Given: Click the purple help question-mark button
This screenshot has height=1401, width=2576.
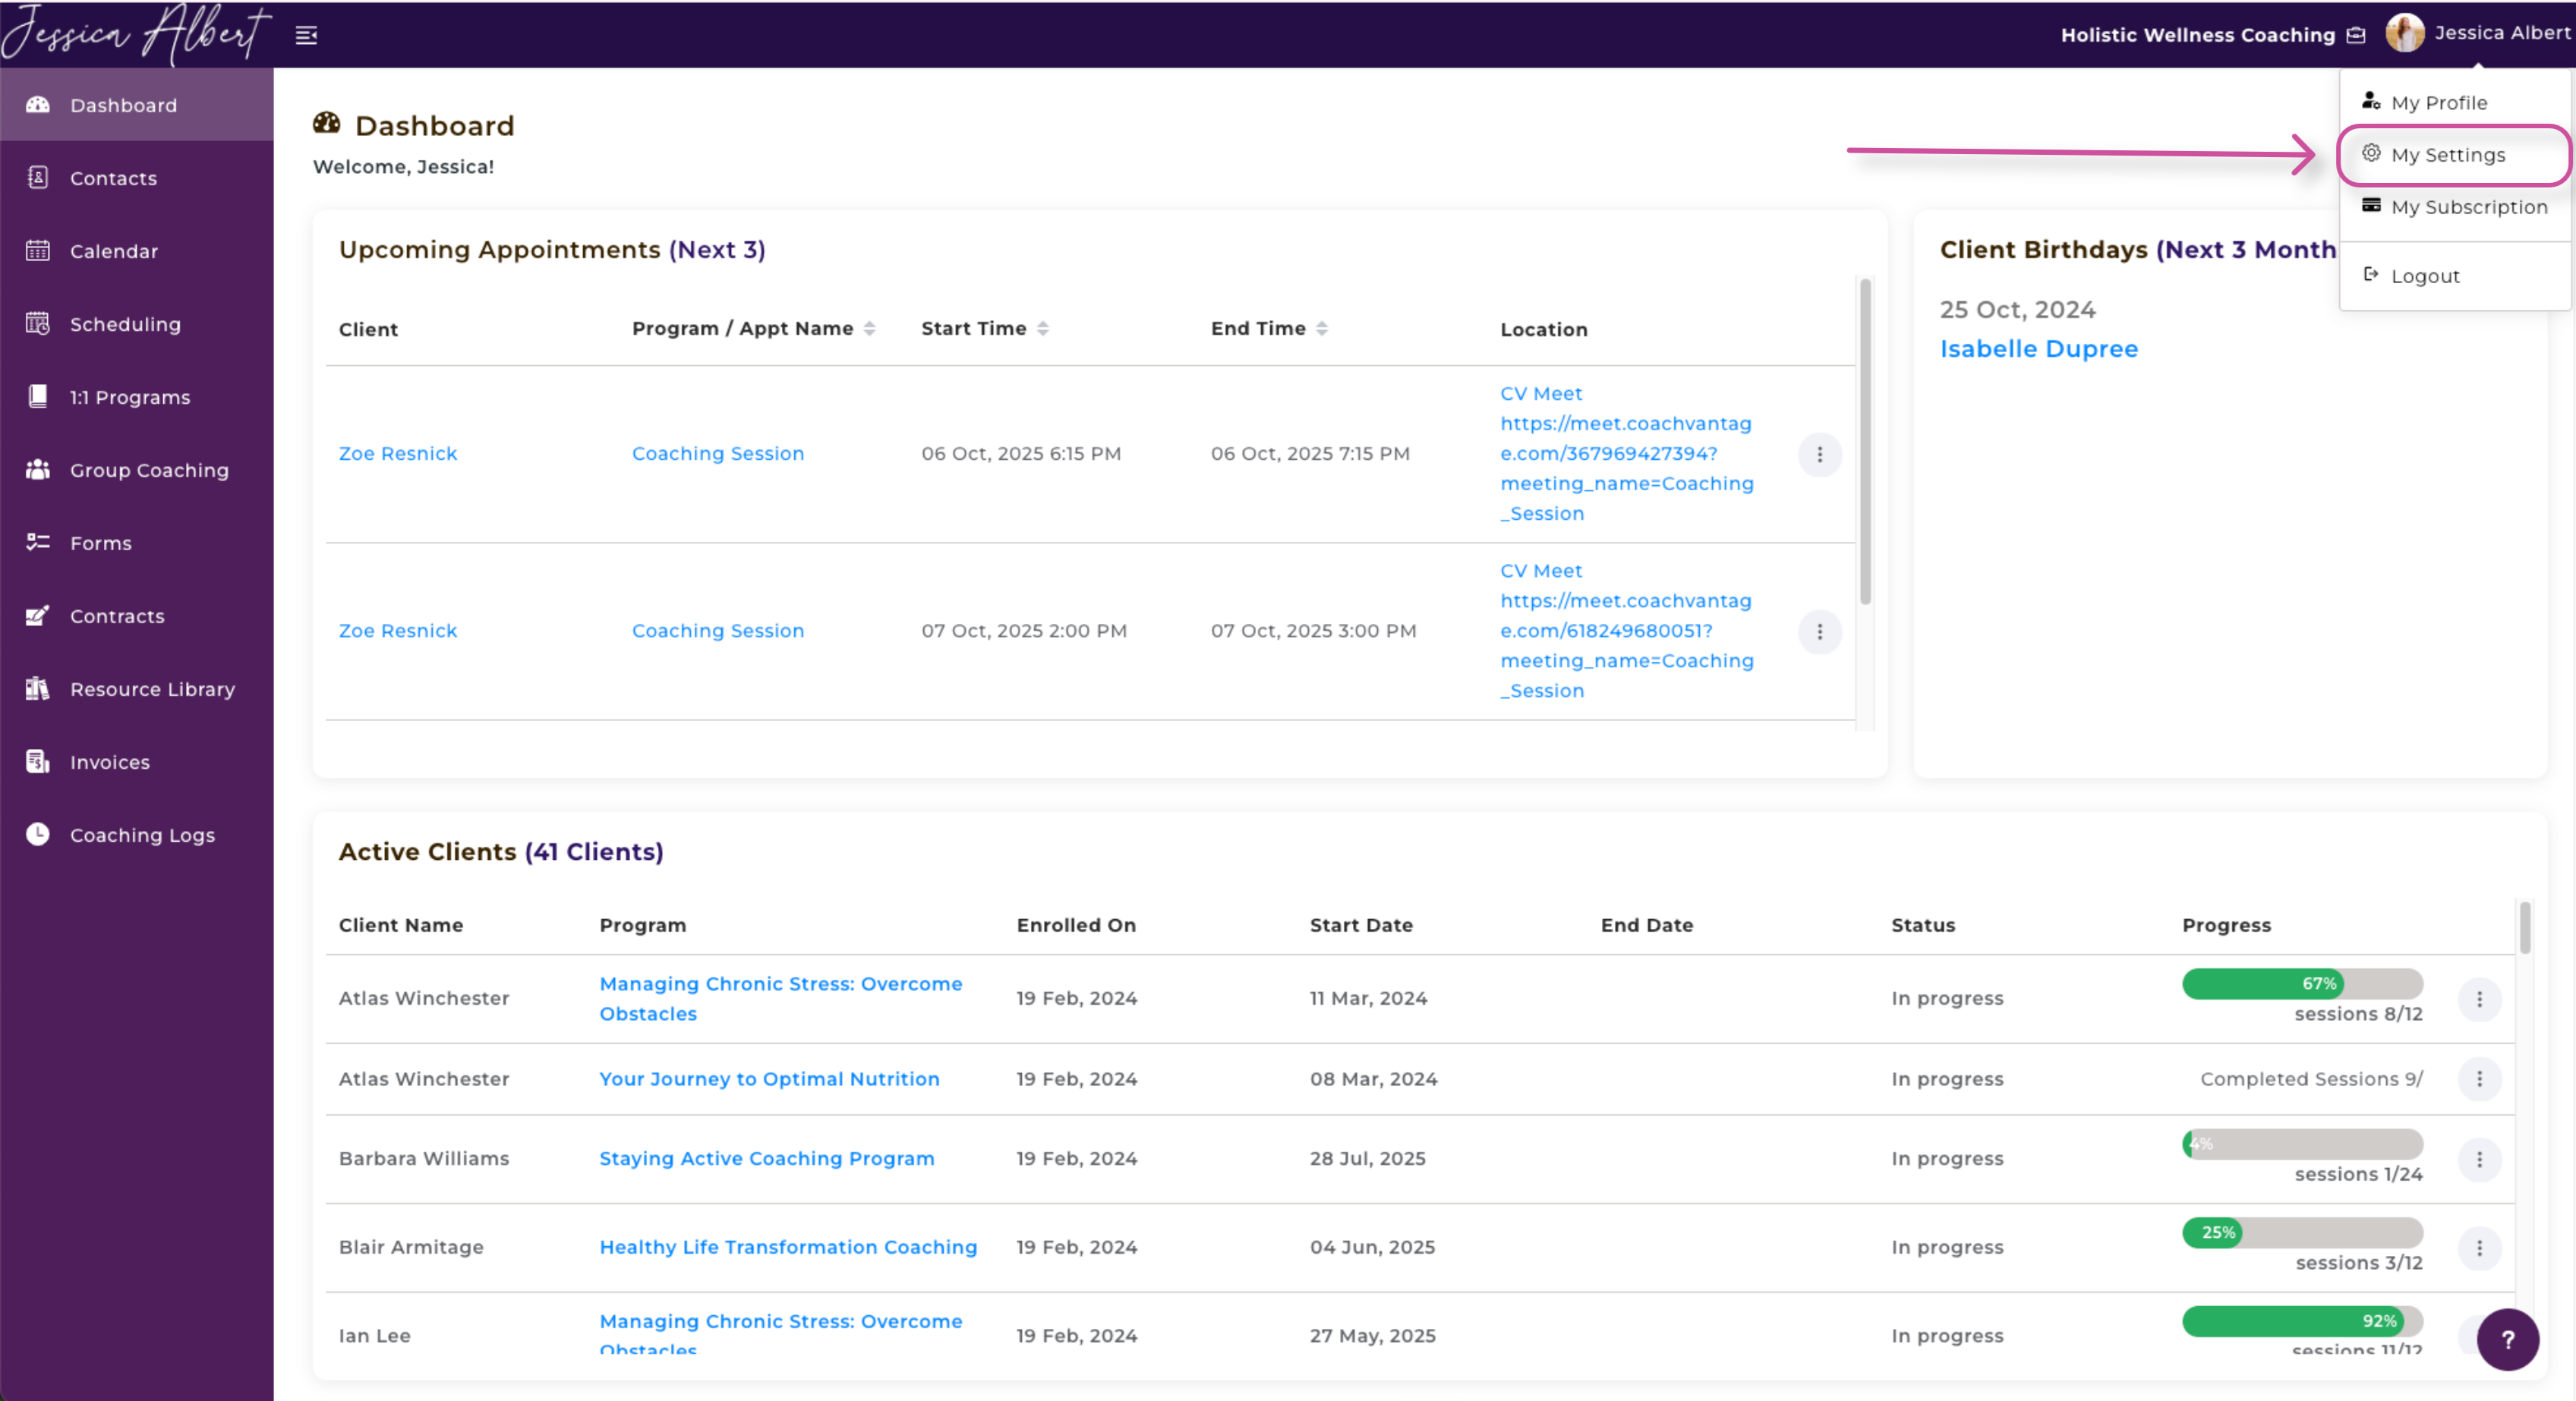Looking at the screenshot, I should pos(2507,1339).
